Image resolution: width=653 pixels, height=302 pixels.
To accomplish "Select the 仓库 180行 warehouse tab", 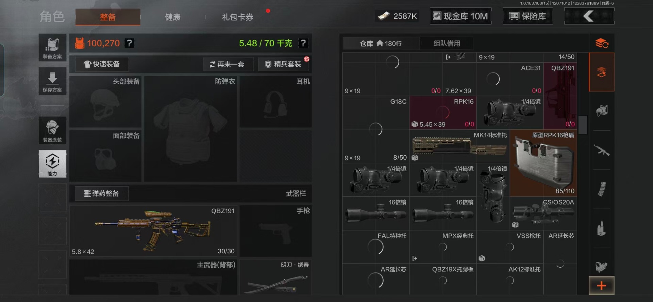I will (x=381, y=43).
